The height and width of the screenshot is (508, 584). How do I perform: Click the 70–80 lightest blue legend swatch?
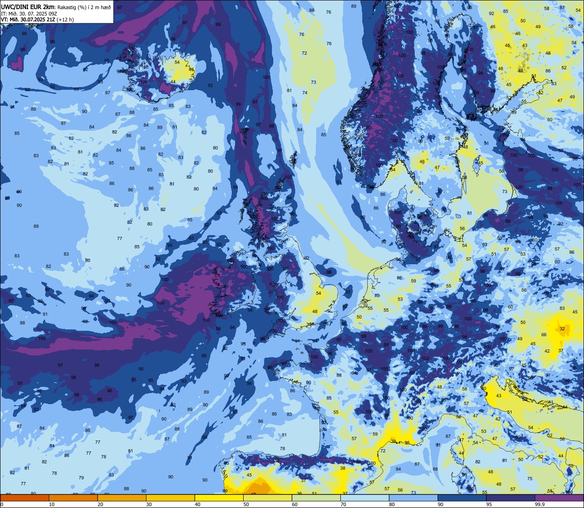tap(365, 498)
